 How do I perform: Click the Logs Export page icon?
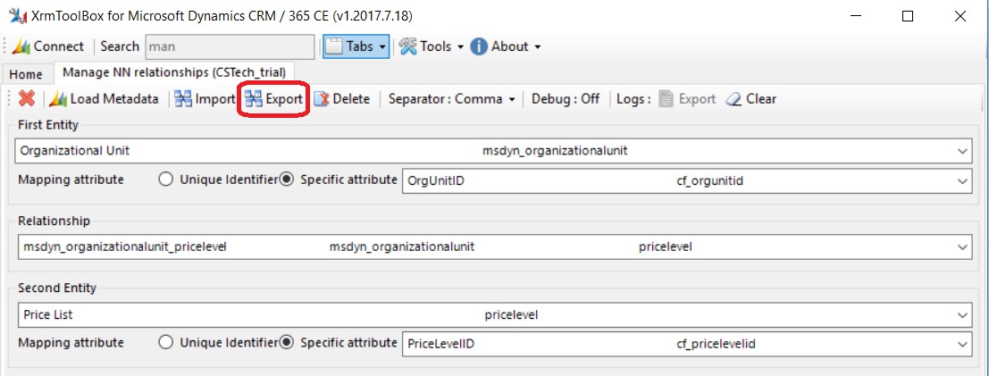pos(666,99)
